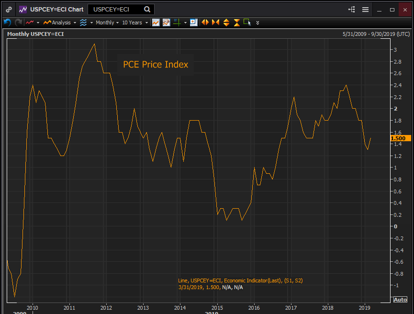This screenshot has width=414, height=314.
Task: Click the 3/31/2019, 1.500 legend values line
Action: [211, 287]
